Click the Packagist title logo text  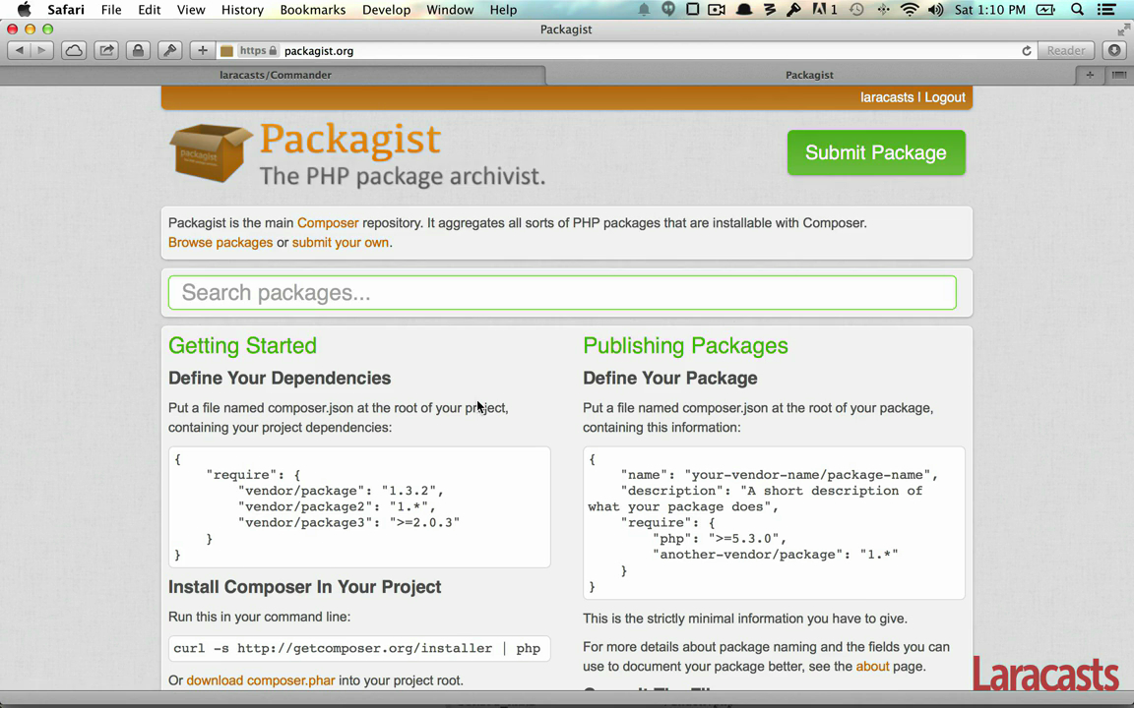[x=350, y=139]
